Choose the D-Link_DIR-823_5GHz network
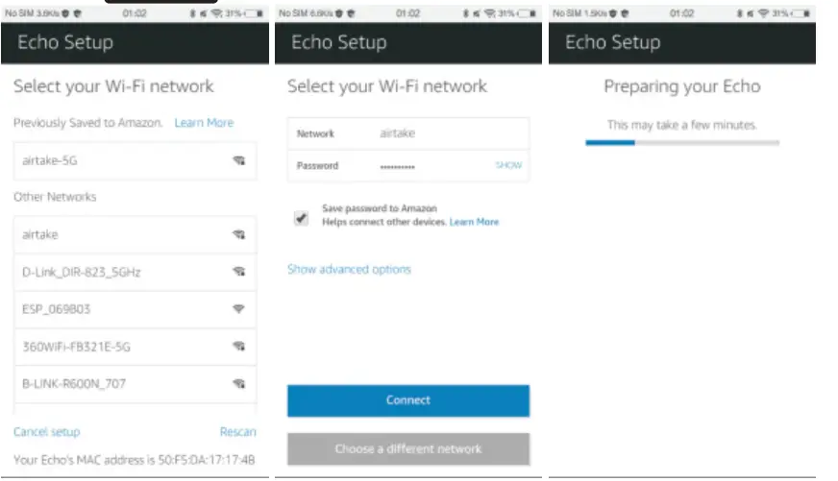 [x=82, y=272]
